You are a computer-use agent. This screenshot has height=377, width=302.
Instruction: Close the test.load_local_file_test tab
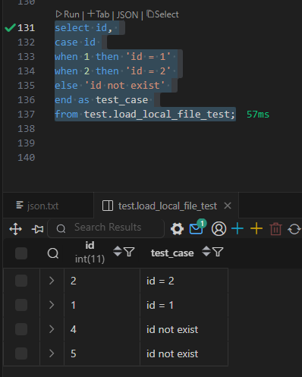pos(228,206)
